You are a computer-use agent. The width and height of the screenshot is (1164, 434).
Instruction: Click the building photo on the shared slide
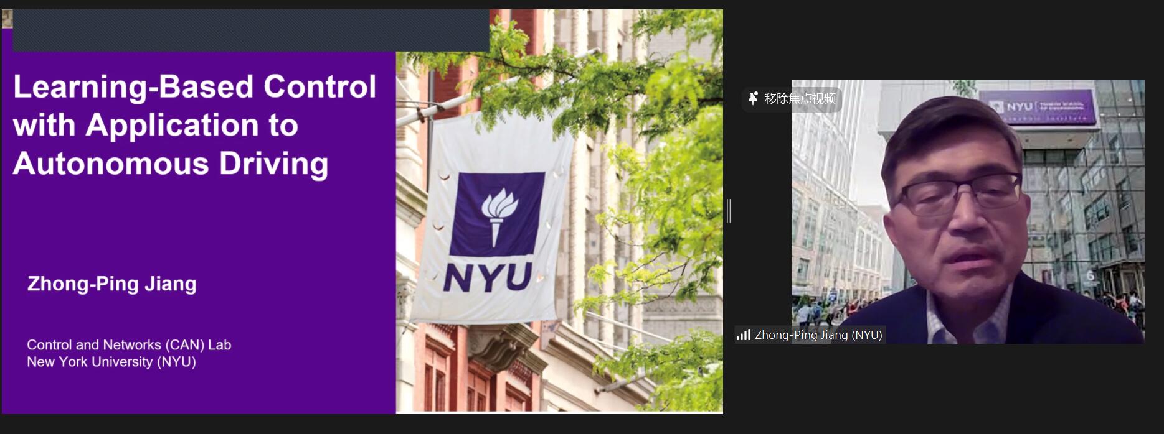click(559, 211)
